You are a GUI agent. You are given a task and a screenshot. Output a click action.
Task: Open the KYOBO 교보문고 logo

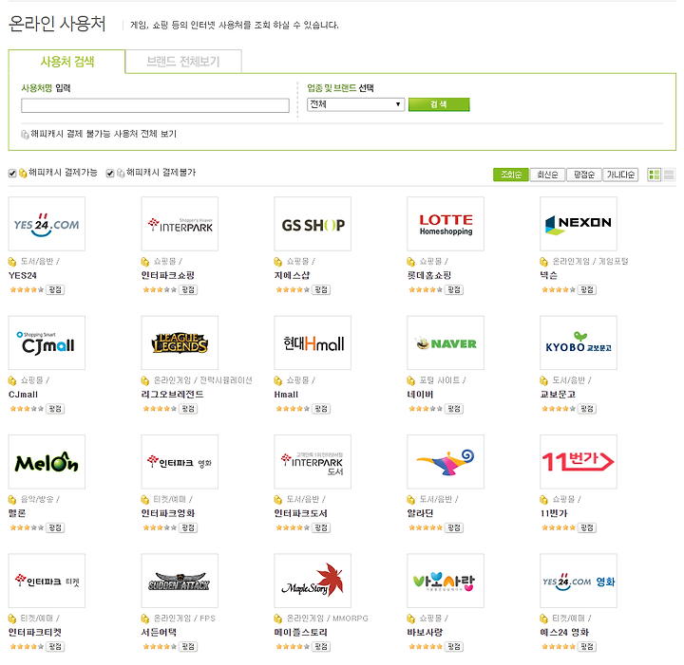(x=579, y=342)
